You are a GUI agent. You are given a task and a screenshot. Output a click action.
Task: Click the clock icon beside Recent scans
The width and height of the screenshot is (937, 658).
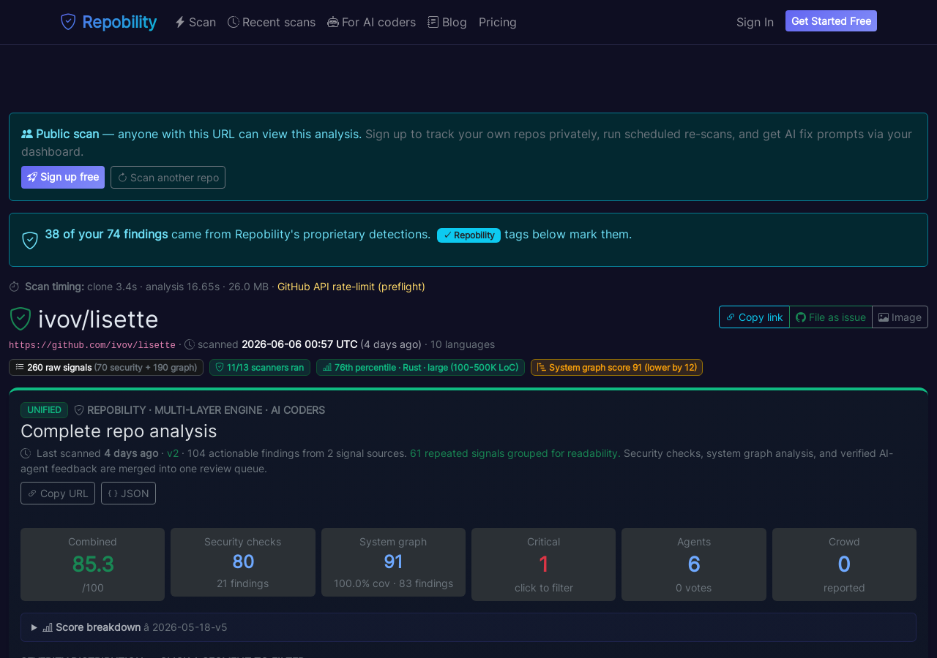[234, 22]
